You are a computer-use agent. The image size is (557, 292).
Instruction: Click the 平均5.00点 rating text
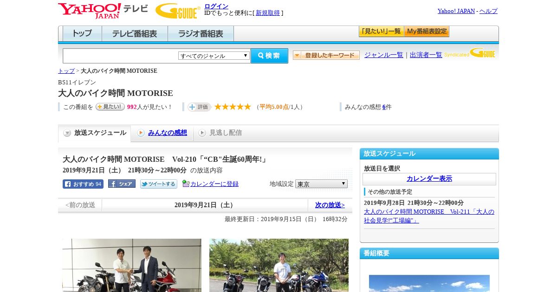pos(274,107)
